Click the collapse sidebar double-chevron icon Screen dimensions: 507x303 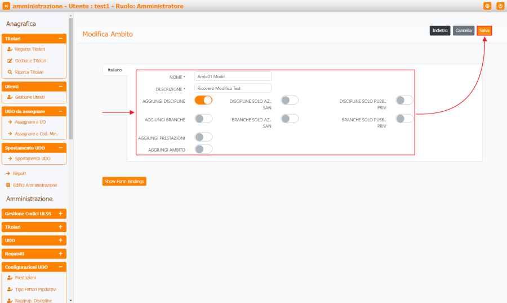(x=6, y=6)
